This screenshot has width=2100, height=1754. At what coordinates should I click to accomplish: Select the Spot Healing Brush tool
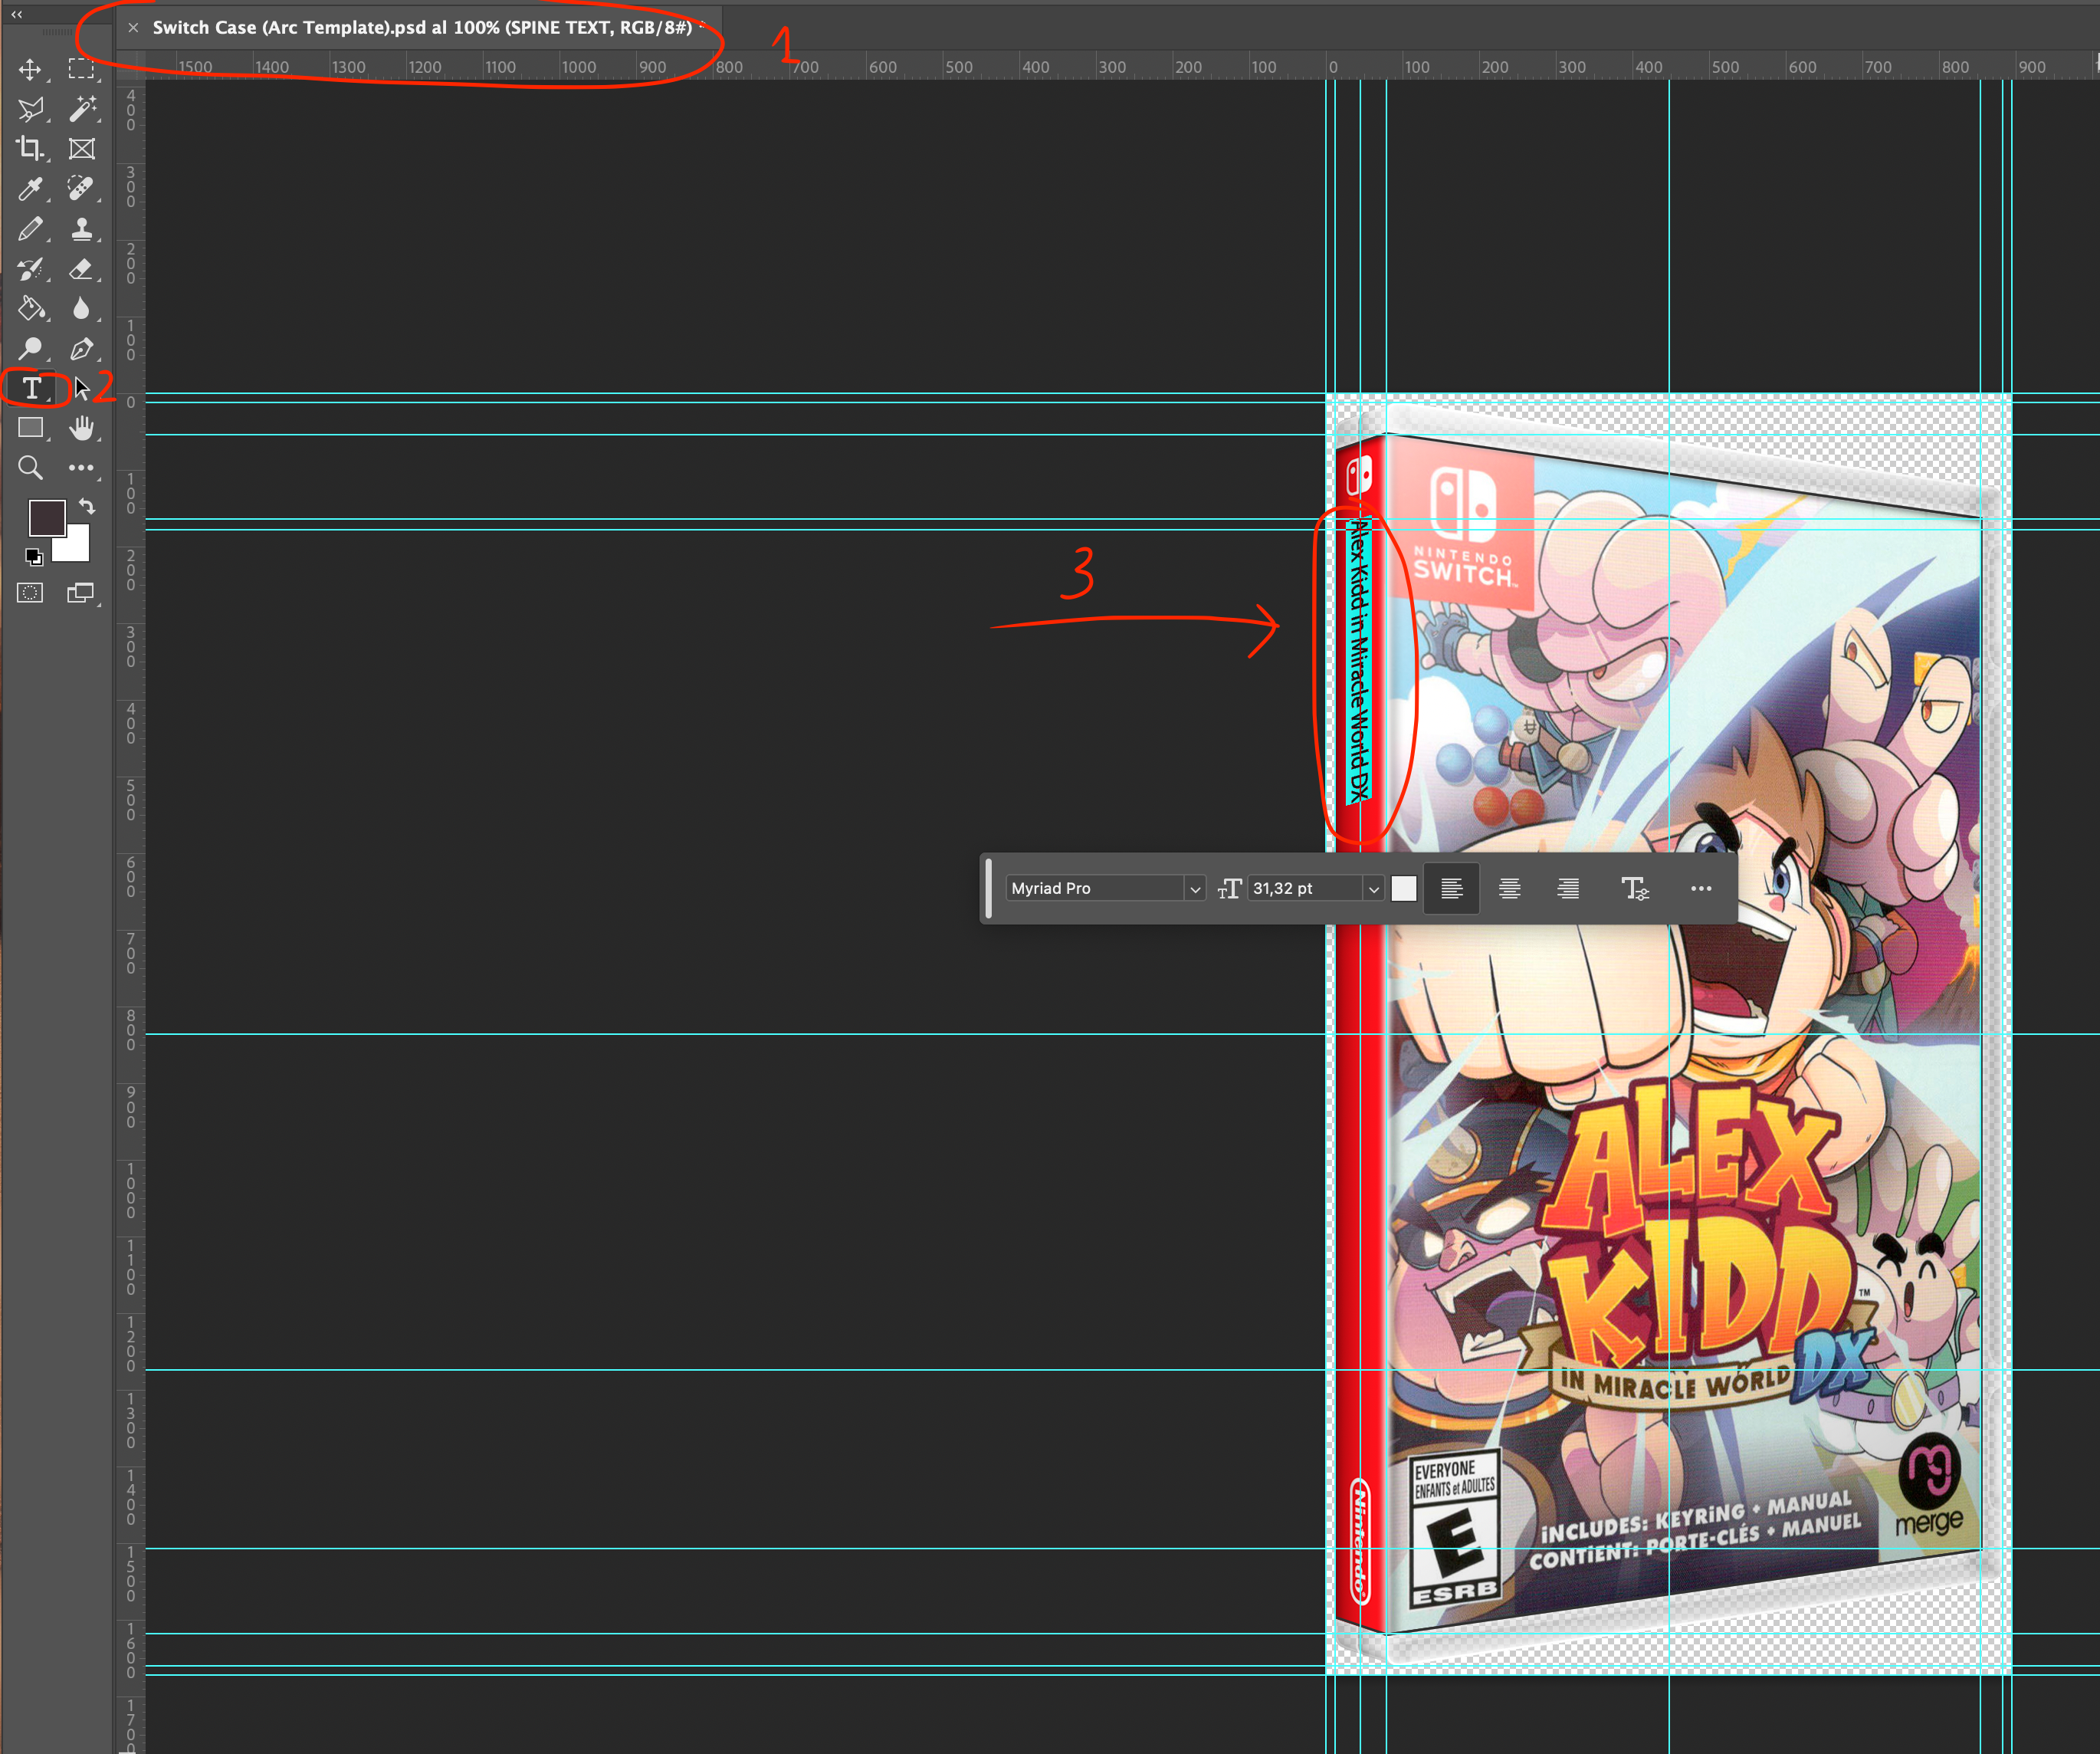pos(81,189)
